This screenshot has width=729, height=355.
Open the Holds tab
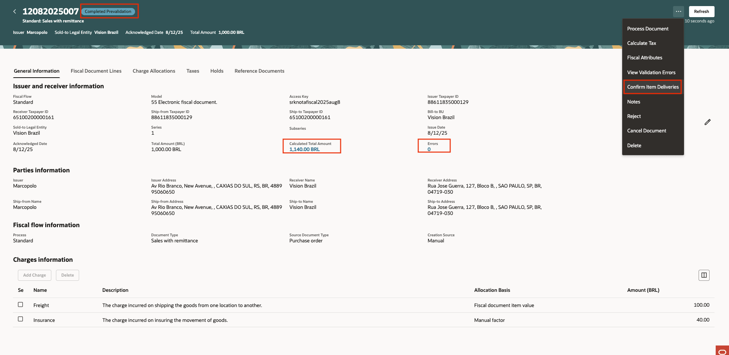pyautogui.click(x=217, y=71)
